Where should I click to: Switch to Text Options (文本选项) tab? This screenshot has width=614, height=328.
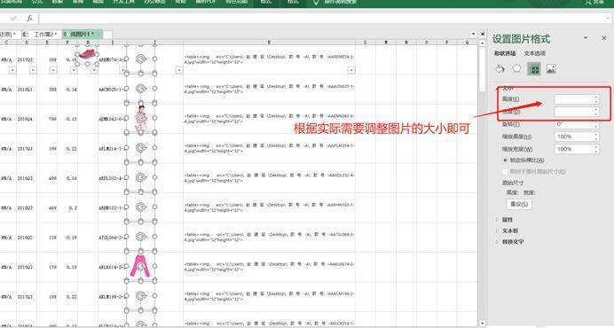coord(535,53)
